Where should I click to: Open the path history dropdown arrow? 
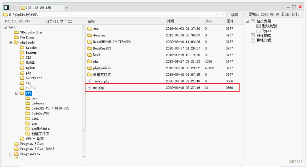click(223, 15)
